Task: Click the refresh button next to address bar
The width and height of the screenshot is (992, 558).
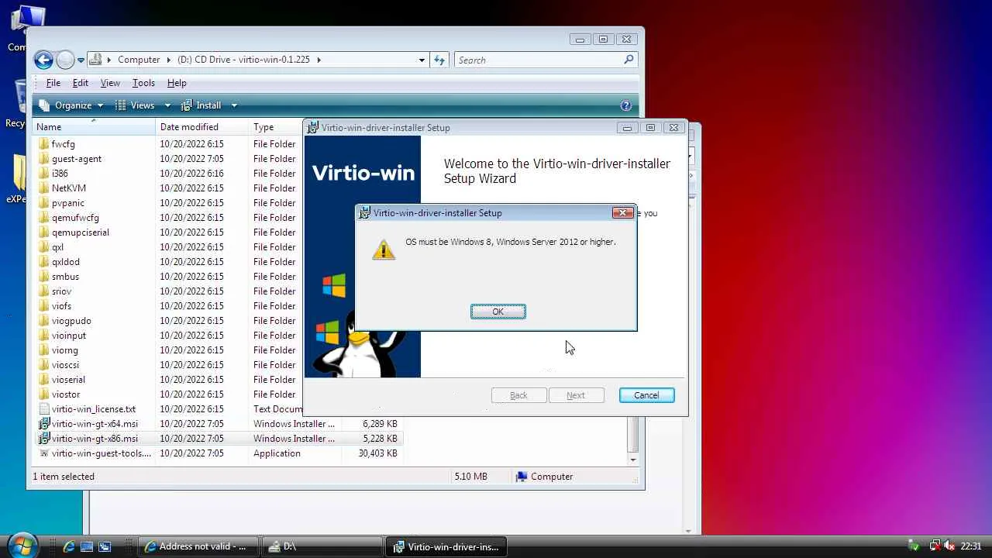Action: point(439,60)
